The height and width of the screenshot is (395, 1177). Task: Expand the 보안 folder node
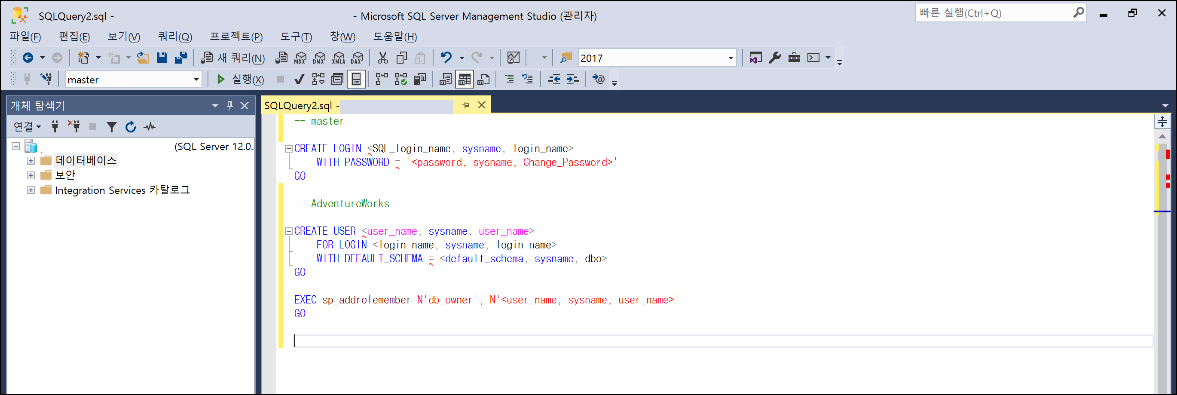point(31,175)
